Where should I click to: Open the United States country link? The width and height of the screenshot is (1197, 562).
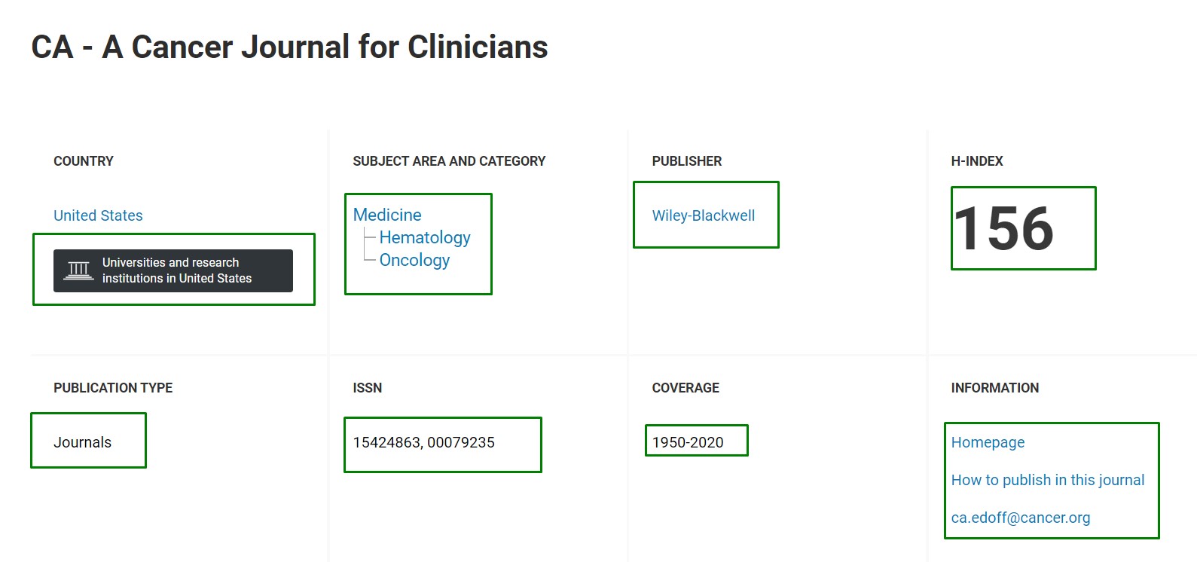(x=98, y=215)
